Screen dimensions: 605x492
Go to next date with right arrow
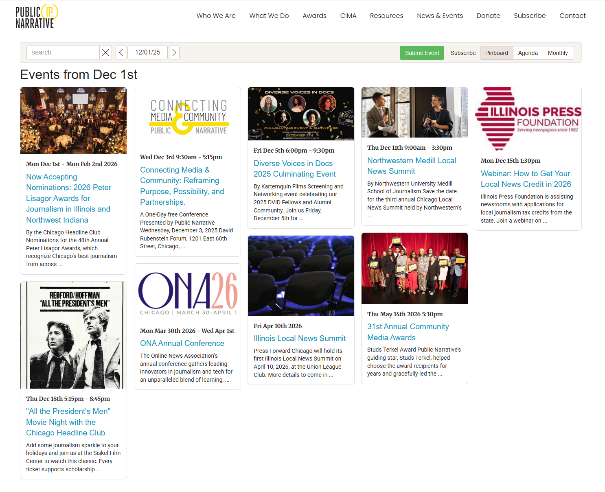[x=174, y=52]
